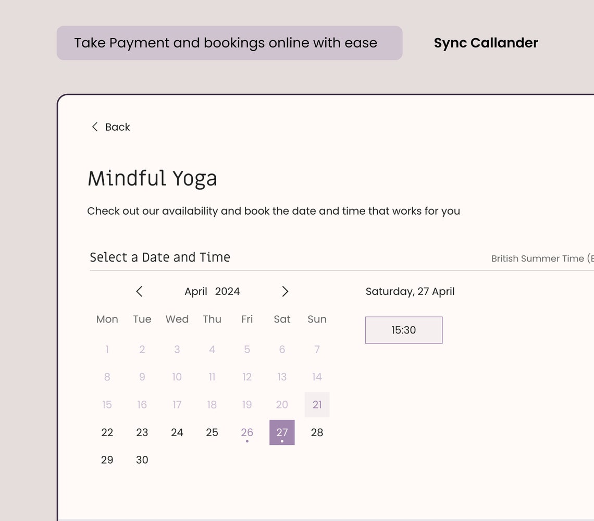Click the Saturday, 27 April date heading
The width and height of the screenshot is (594, 521).
pyautogui.click(x=410, y=291)
